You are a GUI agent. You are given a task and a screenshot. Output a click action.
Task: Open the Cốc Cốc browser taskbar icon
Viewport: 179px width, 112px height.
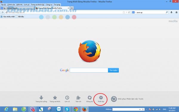(x=24, y=109)
